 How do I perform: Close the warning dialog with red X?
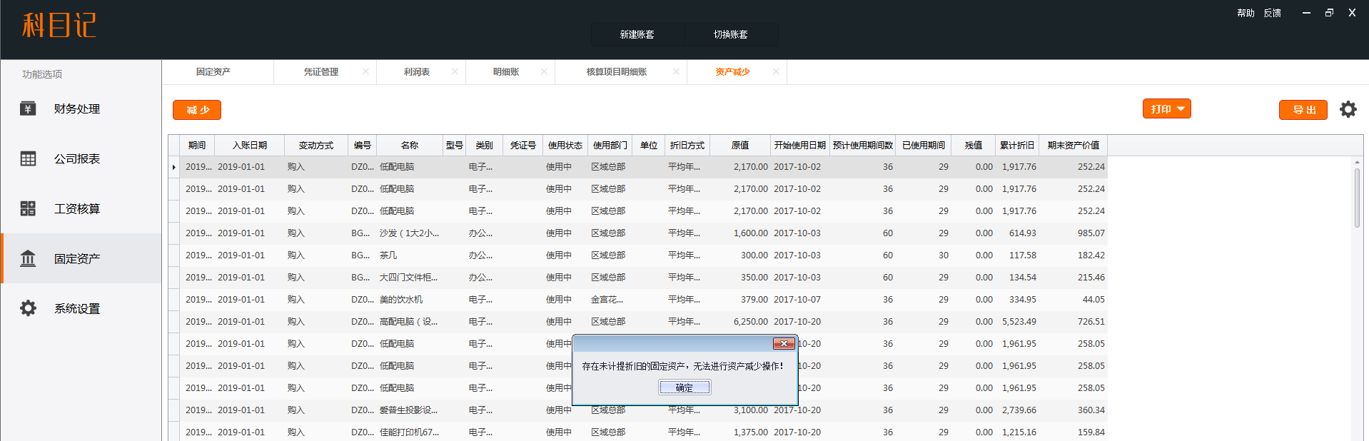pyautogui.click(x=783, y=344)
